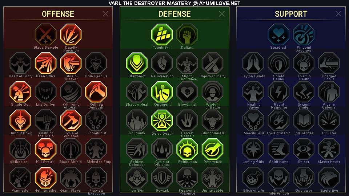Close the Defense mastery panel

coord(222,14)
